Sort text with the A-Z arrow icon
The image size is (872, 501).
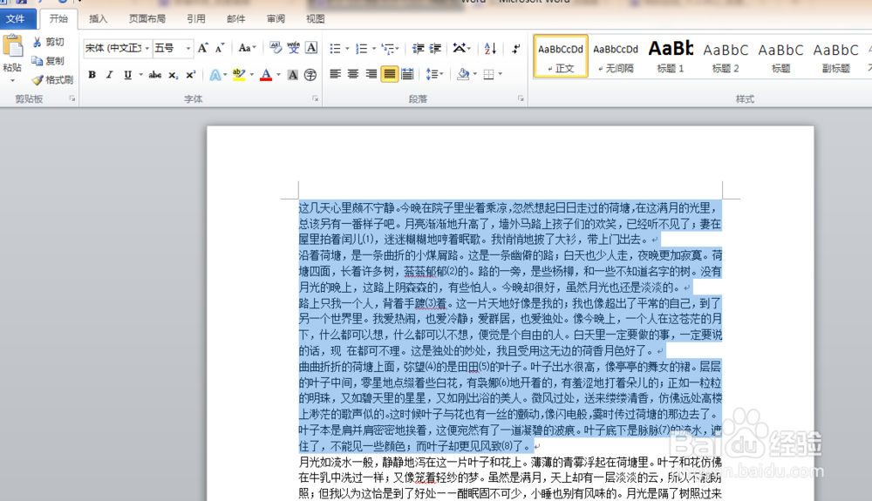click(490, 48)
